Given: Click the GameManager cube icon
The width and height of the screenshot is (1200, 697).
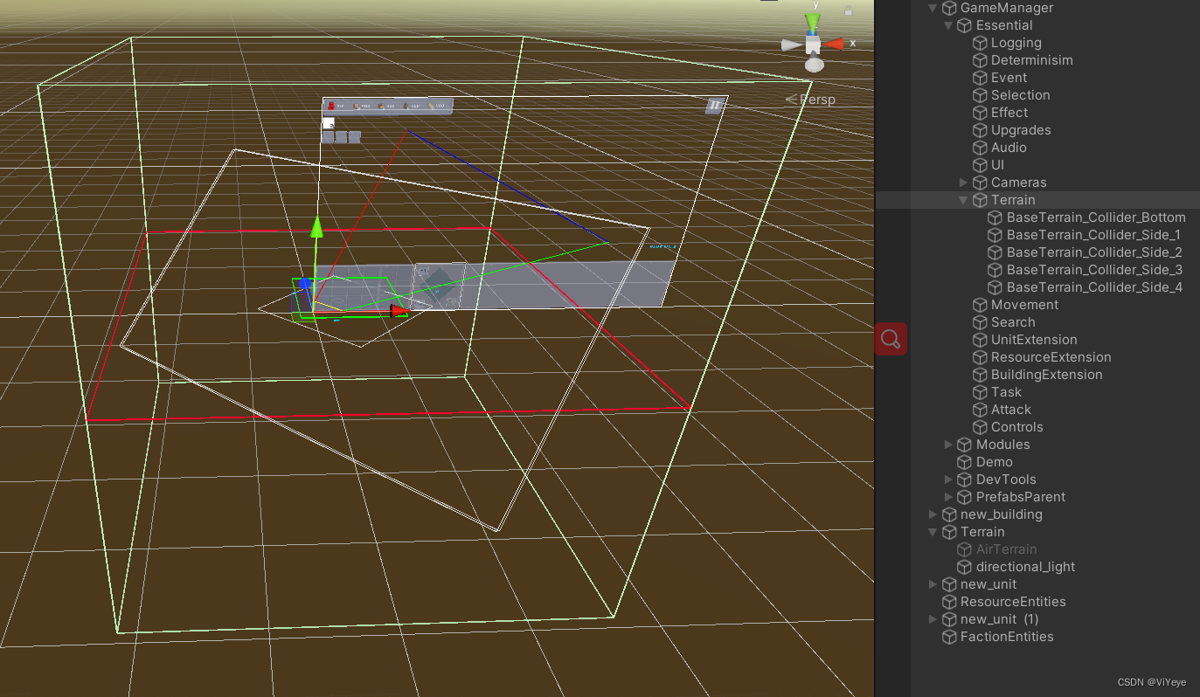Looking at the screenshot, I should pos(949,8).
